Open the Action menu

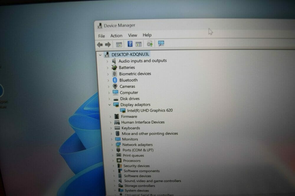116,36
